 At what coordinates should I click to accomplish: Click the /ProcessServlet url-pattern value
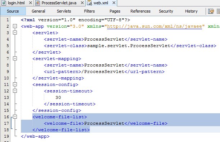(x=103, y=72)
